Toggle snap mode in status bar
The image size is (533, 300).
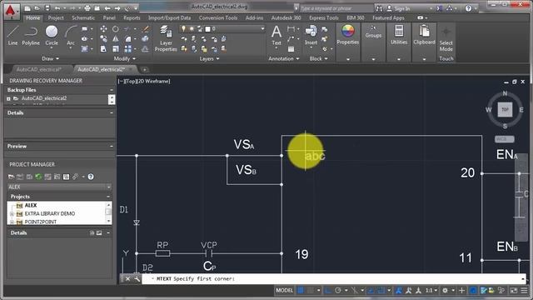[x=311, y=291]
